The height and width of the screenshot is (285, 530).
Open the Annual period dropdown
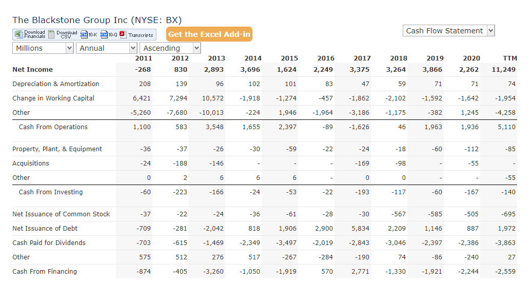coord(107,48)
